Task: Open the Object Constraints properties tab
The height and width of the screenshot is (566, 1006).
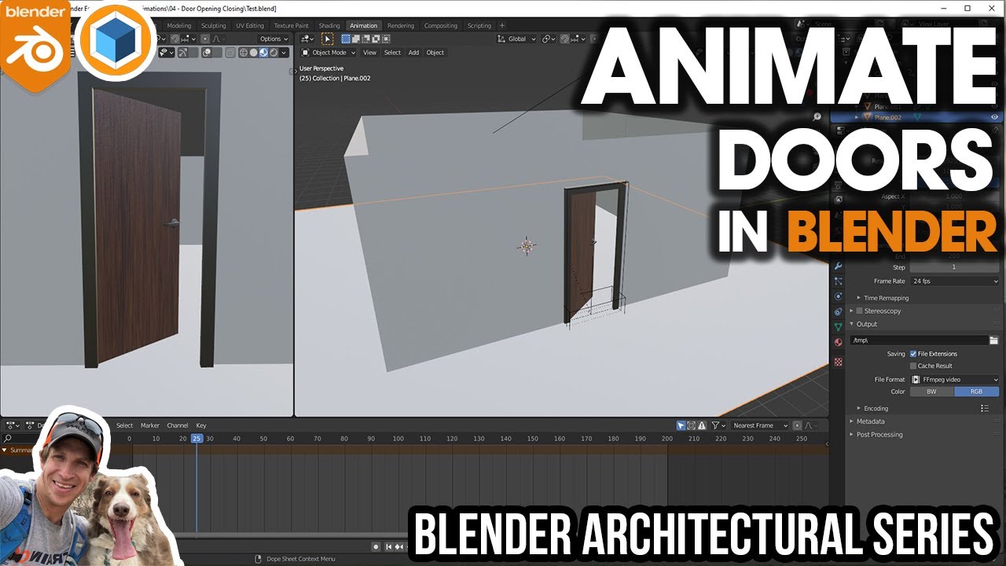Action: 838,312
